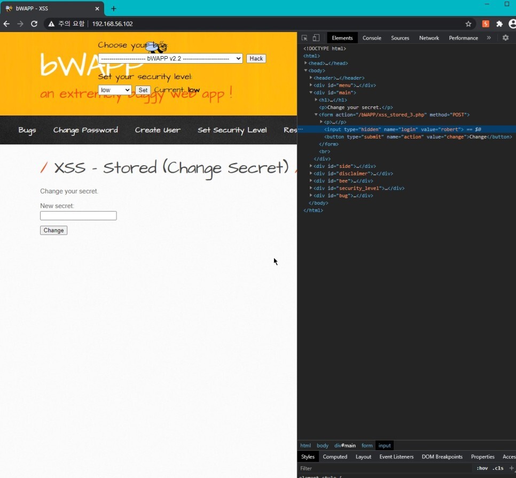Image resolution: width=516 pixels, height=478 pixels.
Task: Open the Layout sub-tab
Action: [363, 457]
